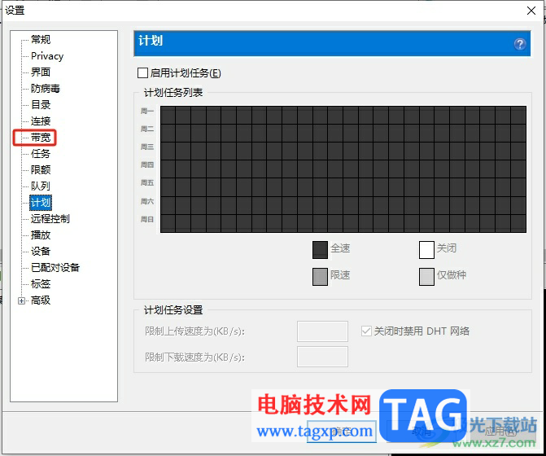The width and height of the screenshot is (546, 456).
Task: Toggle 关闭时禁用 DHT 网络 checkbox
Action: [366, 331]
